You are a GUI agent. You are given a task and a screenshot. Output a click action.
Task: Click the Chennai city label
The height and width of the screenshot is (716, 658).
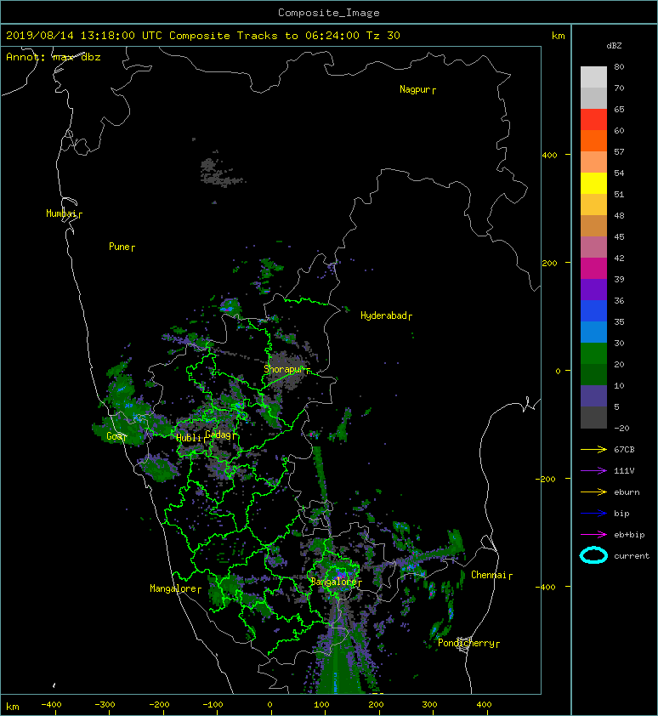[x=489, y=575]
